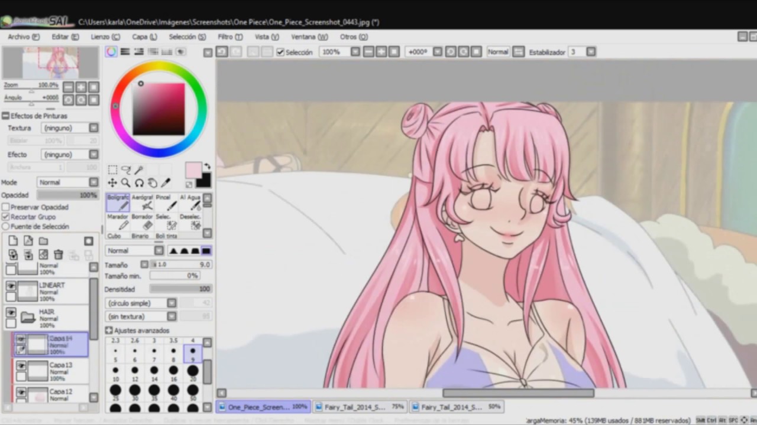Open the Ventana menu
This screenshot has width=757, height=425.
click(x=309, y=37)
